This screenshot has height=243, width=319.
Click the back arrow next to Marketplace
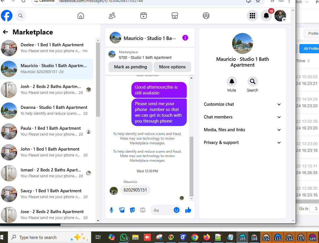5,32
